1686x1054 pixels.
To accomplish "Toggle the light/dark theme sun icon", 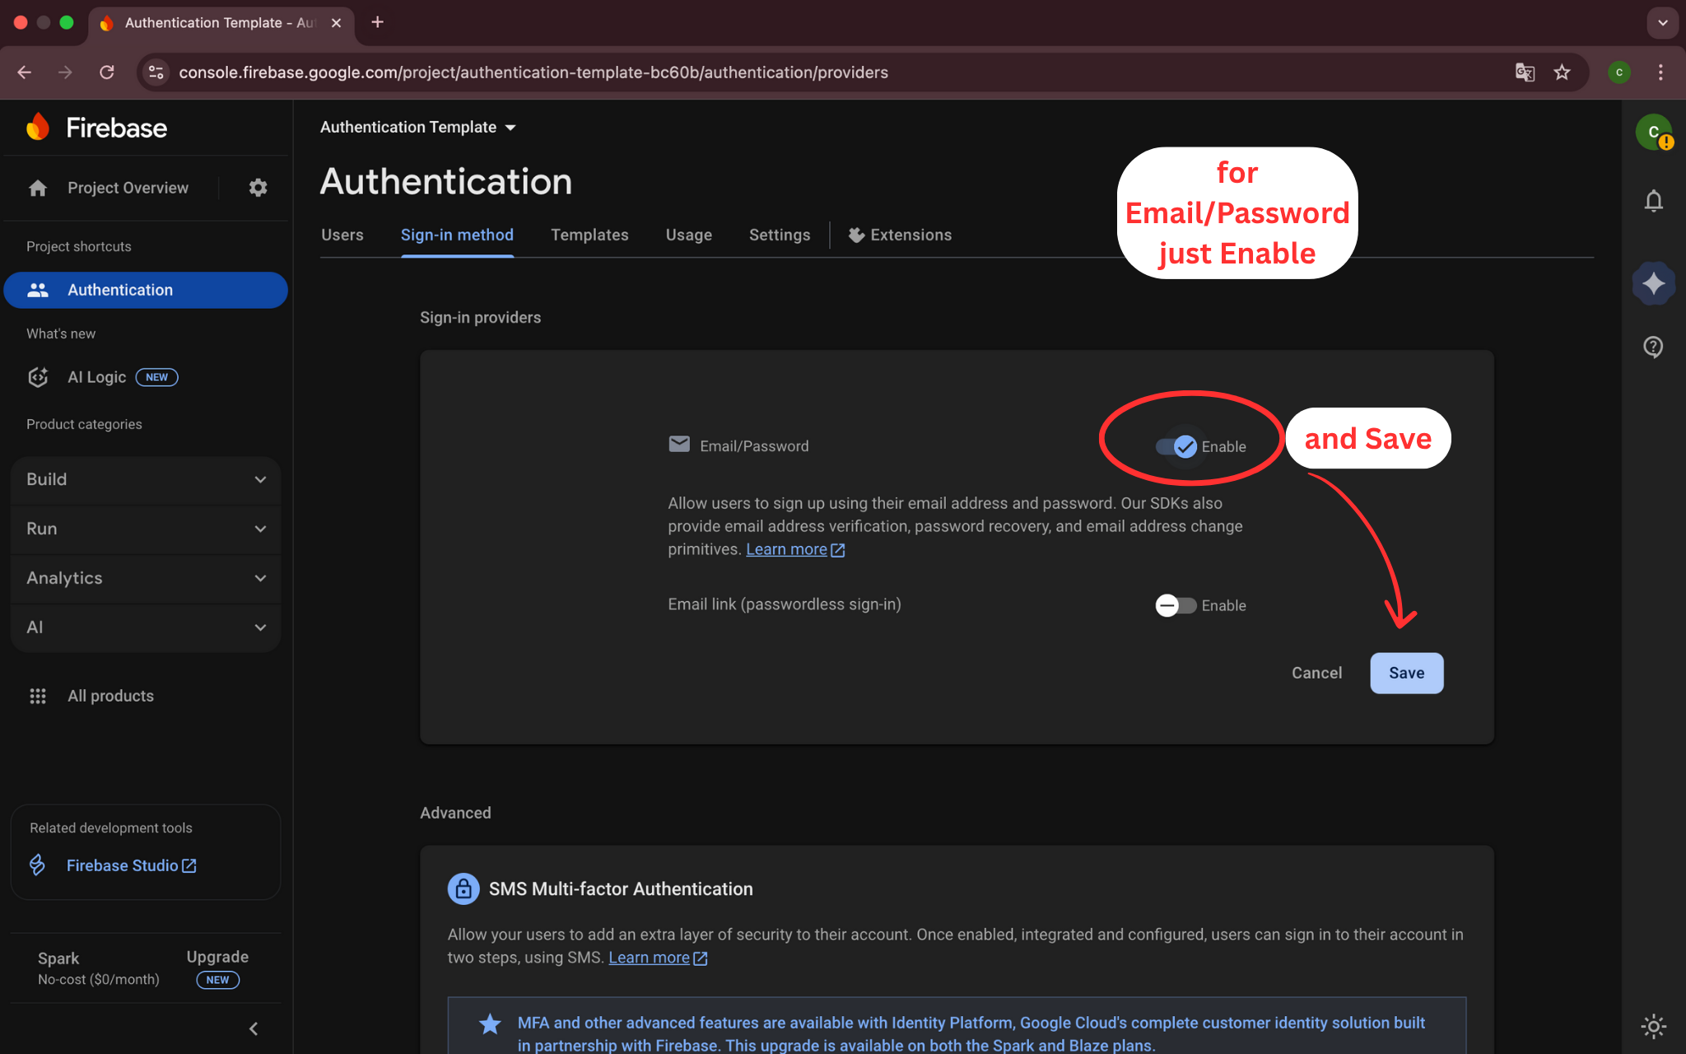I will (x=1653, y=1026).
